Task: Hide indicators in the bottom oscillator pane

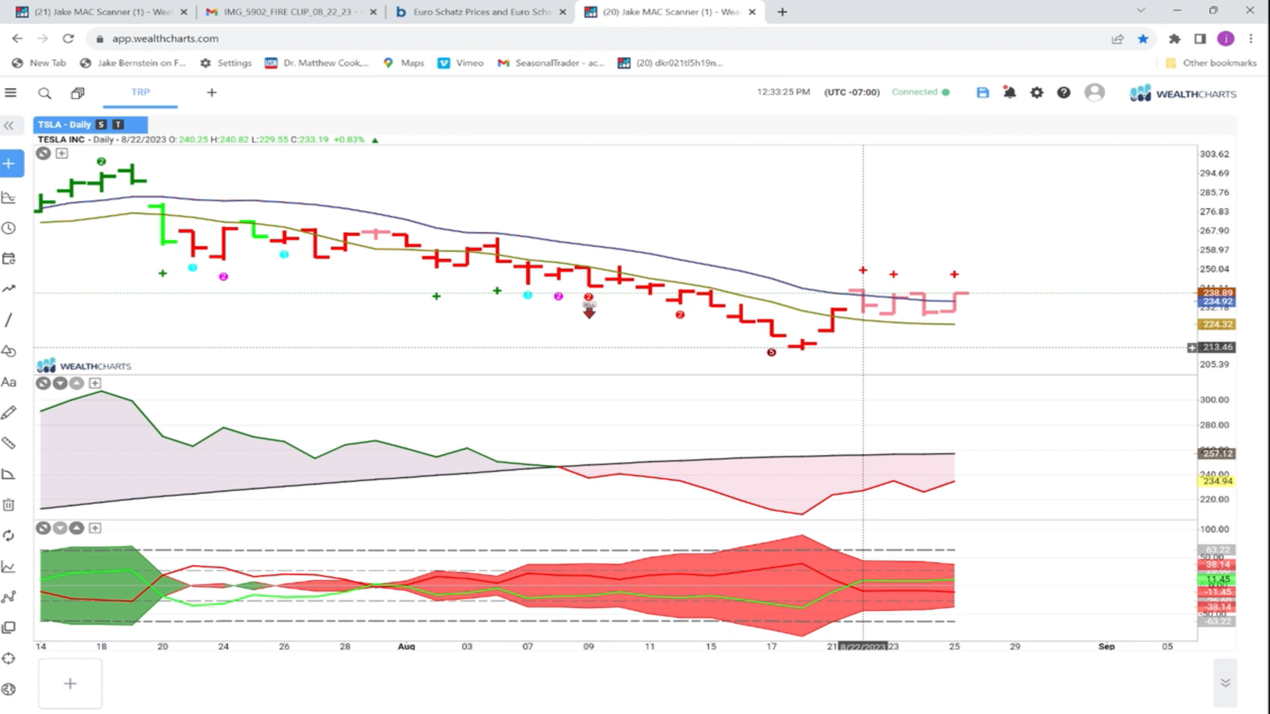Action: (43, 528)
